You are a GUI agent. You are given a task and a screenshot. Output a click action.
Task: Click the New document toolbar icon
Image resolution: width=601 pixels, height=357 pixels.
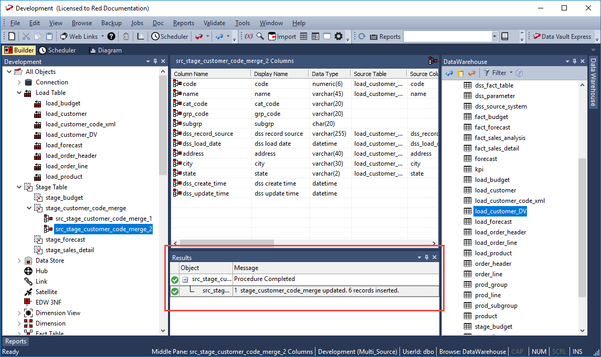(x=12, y=37)
